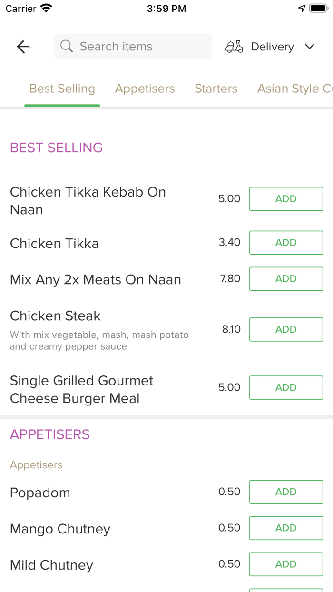Add Chicken Tikka priced 3.40
The width and height of the screenshot is (333, 592).
tap(286, 243)
